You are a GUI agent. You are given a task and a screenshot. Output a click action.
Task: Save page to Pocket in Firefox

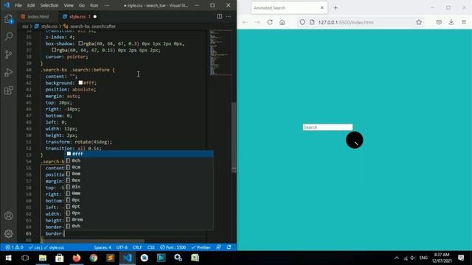[x=439, y=22]
